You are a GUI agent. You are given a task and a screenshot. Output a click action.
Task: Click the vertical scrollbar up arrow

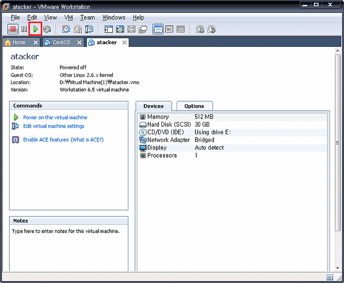[338, 51]
